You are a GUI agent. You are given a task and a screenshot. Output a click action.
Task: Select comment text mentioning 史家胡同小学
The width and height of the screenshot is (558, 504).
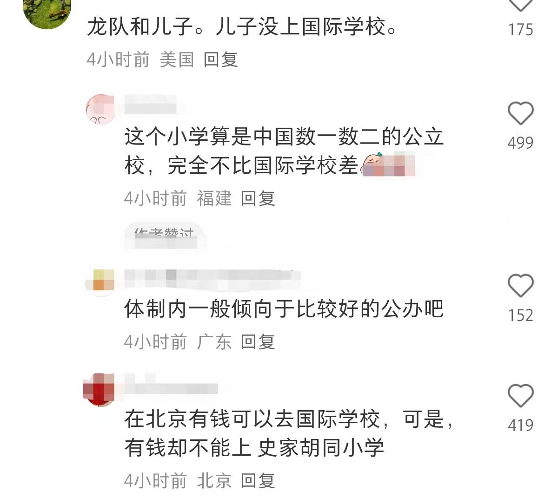click(x=288, y=433)
